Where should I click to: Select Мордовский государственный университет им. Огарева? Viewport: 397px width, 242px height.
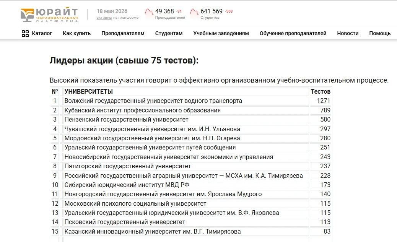[x=152, y=138]
